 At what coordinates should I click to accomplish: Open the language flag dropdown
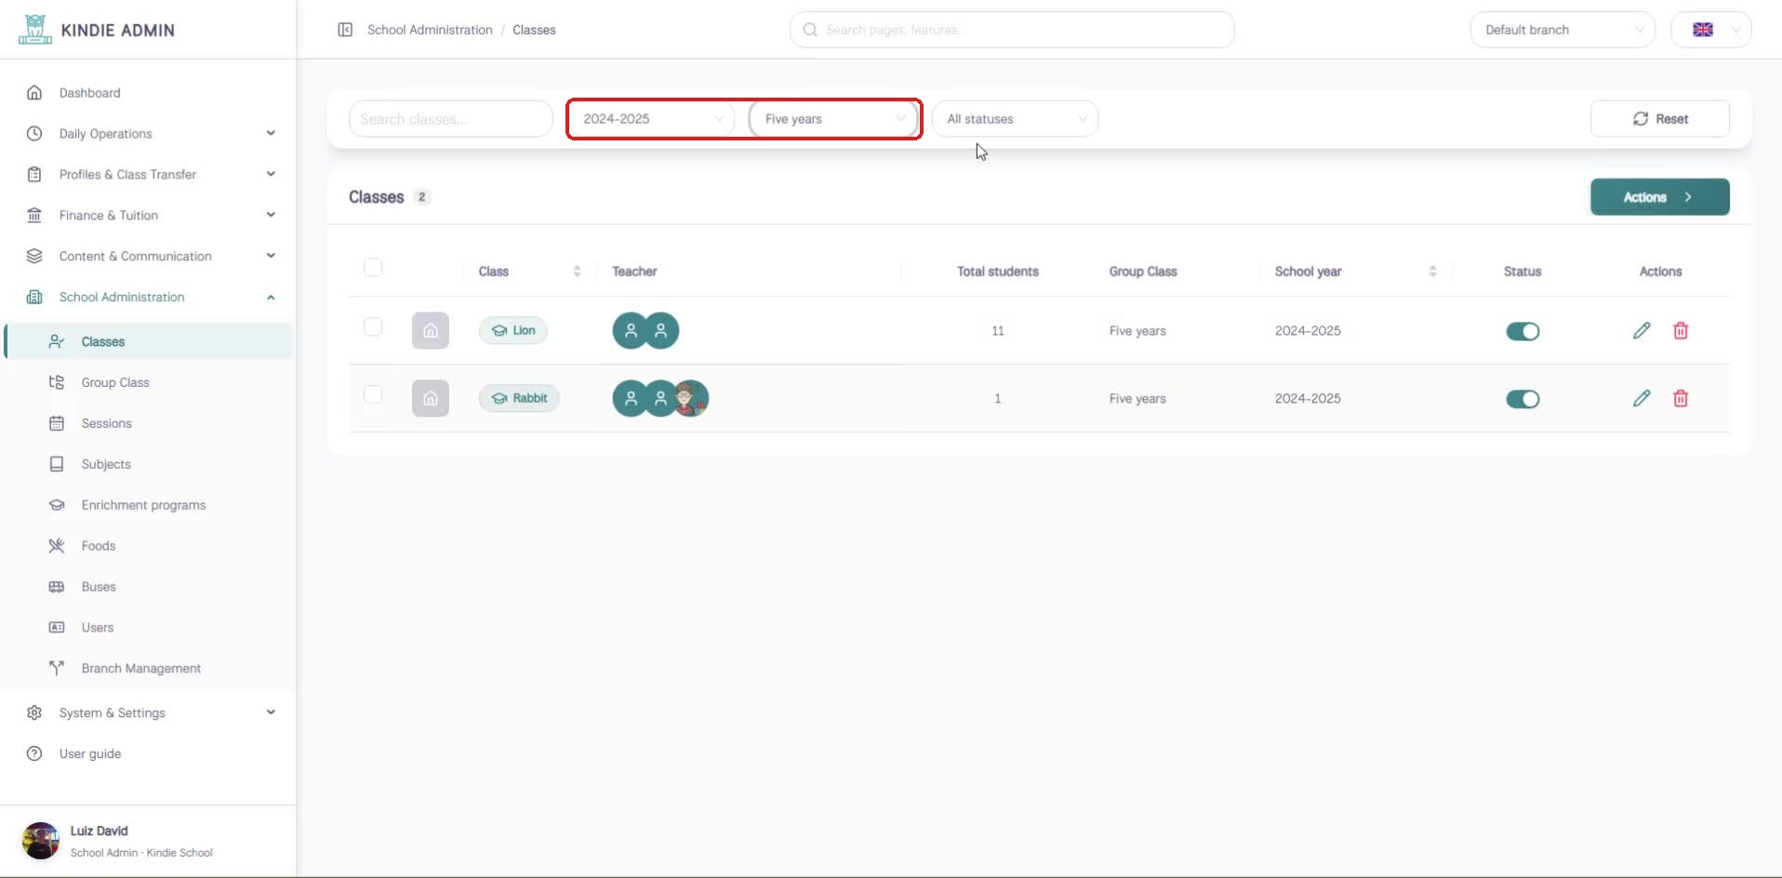pyautogui.click(x=1711, y=30)
